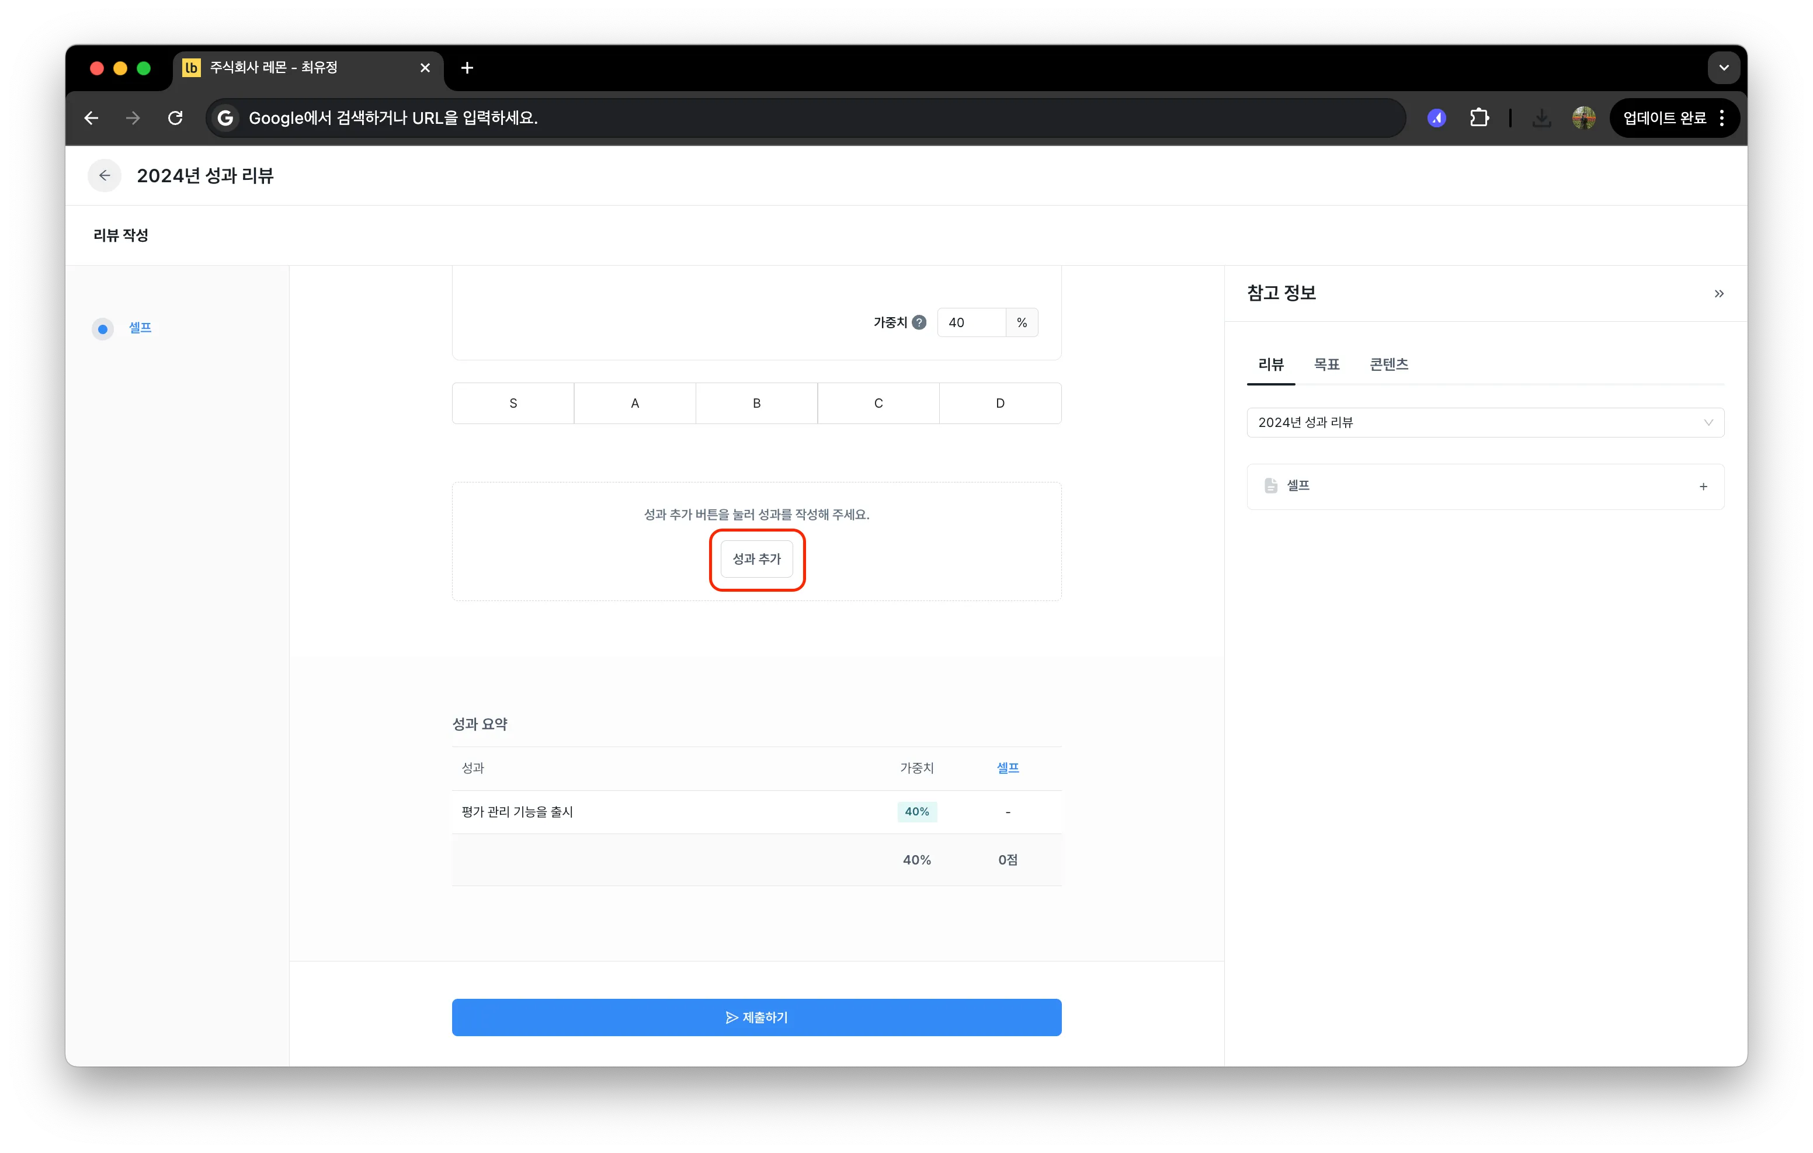Click the 성과 요약 heading

click(x=480, y=724)
